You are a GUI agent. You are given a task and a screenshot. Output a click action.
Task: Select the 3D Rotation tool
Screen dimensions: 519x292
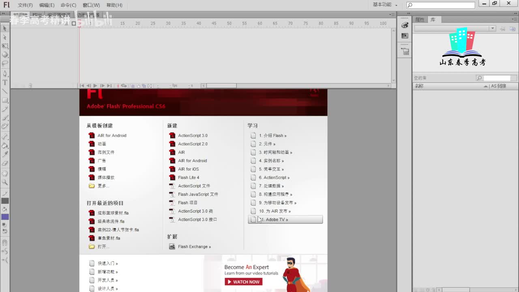[5, 55]
